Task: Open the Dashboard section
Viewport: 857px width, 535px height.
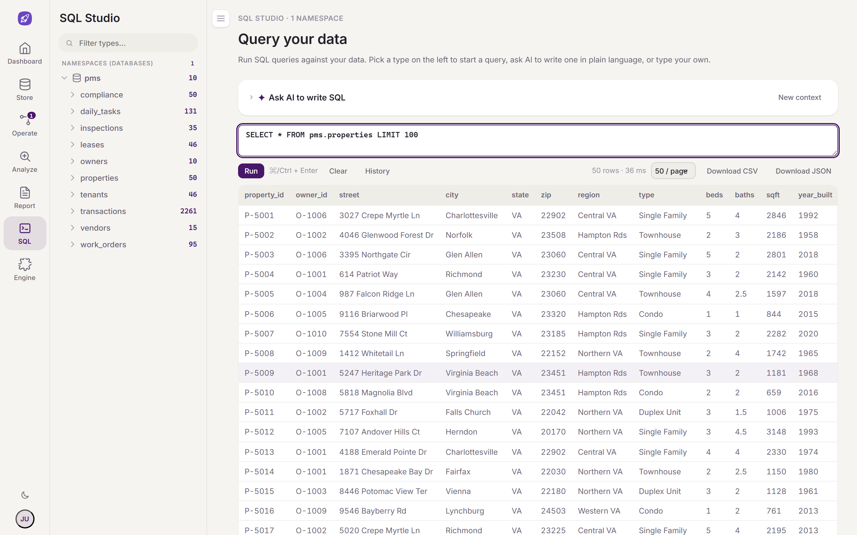Action: tap(25, 53)
